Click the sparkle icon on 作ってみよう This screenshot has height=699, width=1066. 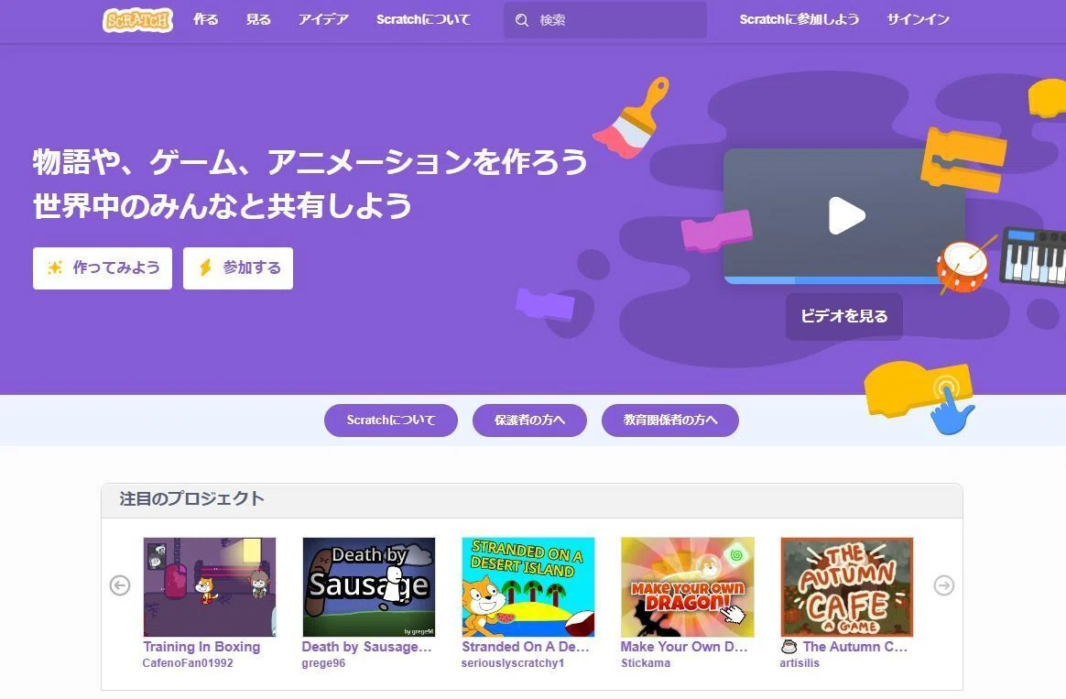[x=55, y=268]
